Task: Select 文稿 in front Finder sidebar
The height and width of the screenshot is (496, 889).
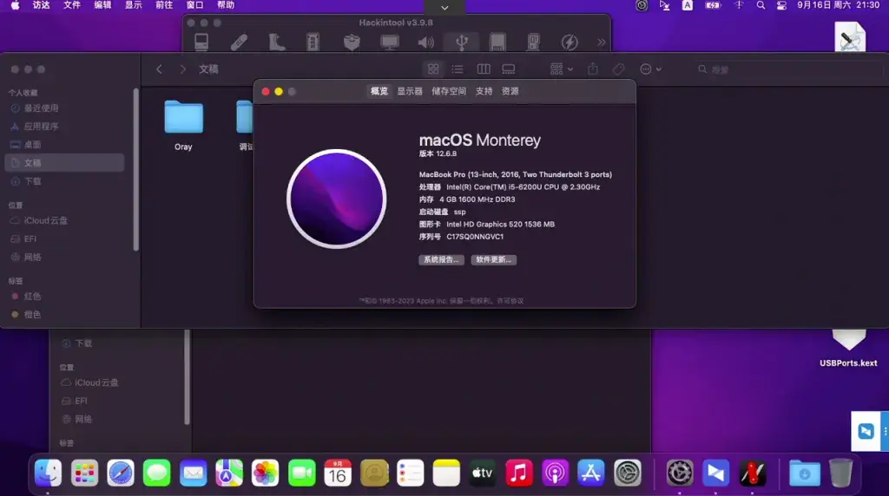Action: [x=64, y=162]
